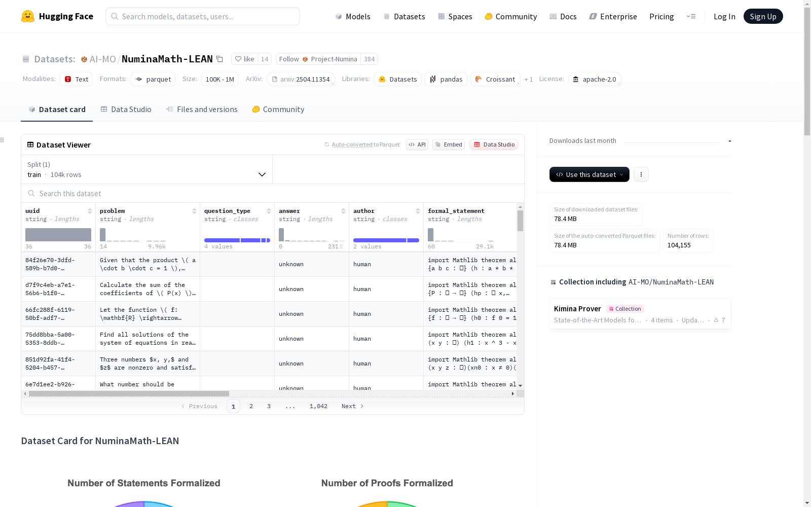Screen dimensions: 811x507
Task: Click the Sign Up button
Action: 763,16
